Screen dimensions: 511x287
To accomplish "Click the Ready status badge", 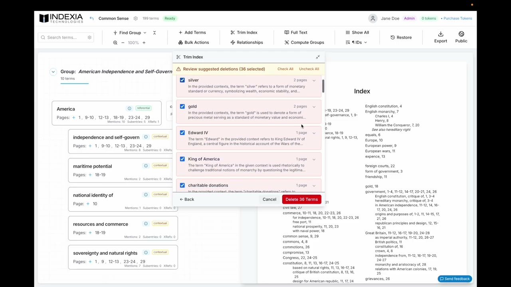I will coord(170,18).
